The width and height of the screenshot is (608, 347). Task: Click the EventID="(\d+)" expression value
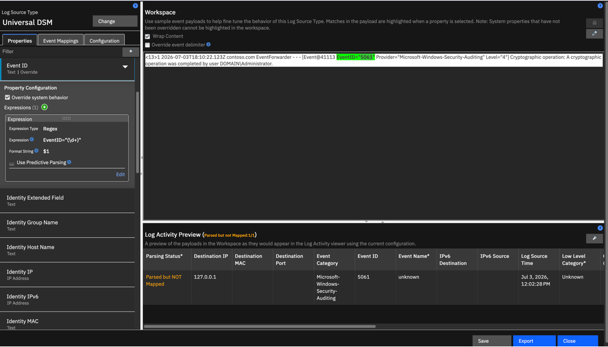point(62,140)
